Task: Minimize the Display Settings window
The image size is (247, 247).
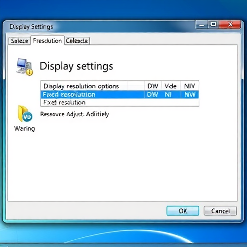Action: click(x=202, y=25)
